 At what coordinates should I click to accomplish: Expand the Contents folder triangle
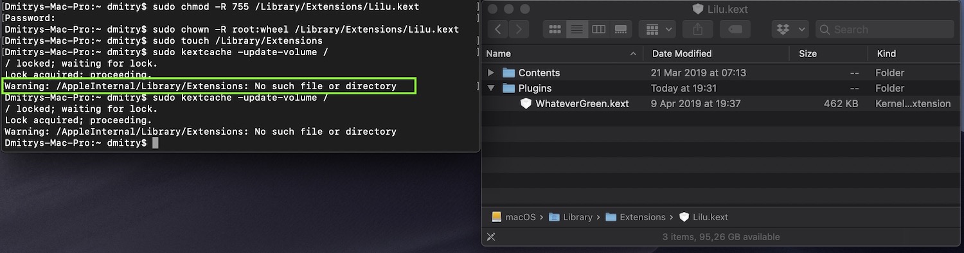[x=492, y=73]
